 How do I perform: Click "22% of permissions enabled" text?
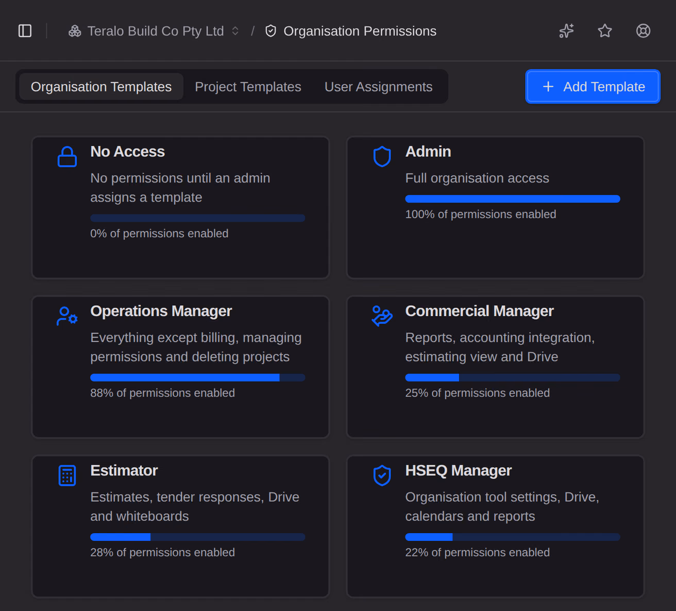(x=477, y=552)
